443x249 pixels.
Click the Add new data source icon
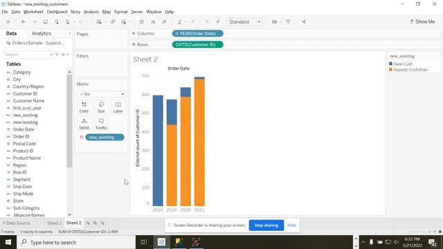[57, 21]
